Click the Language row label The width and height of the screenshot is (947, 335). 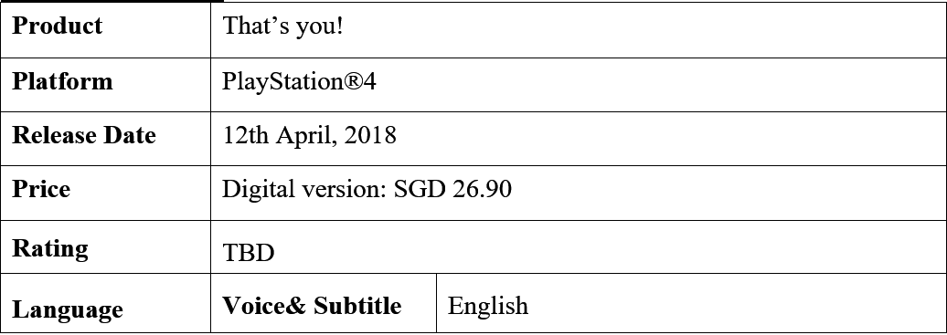coord(105,304)
